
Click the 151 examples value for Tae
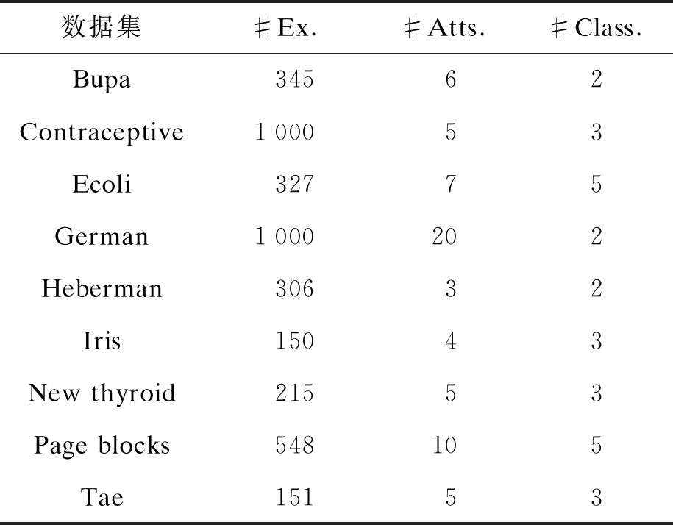tap(294, 498)
